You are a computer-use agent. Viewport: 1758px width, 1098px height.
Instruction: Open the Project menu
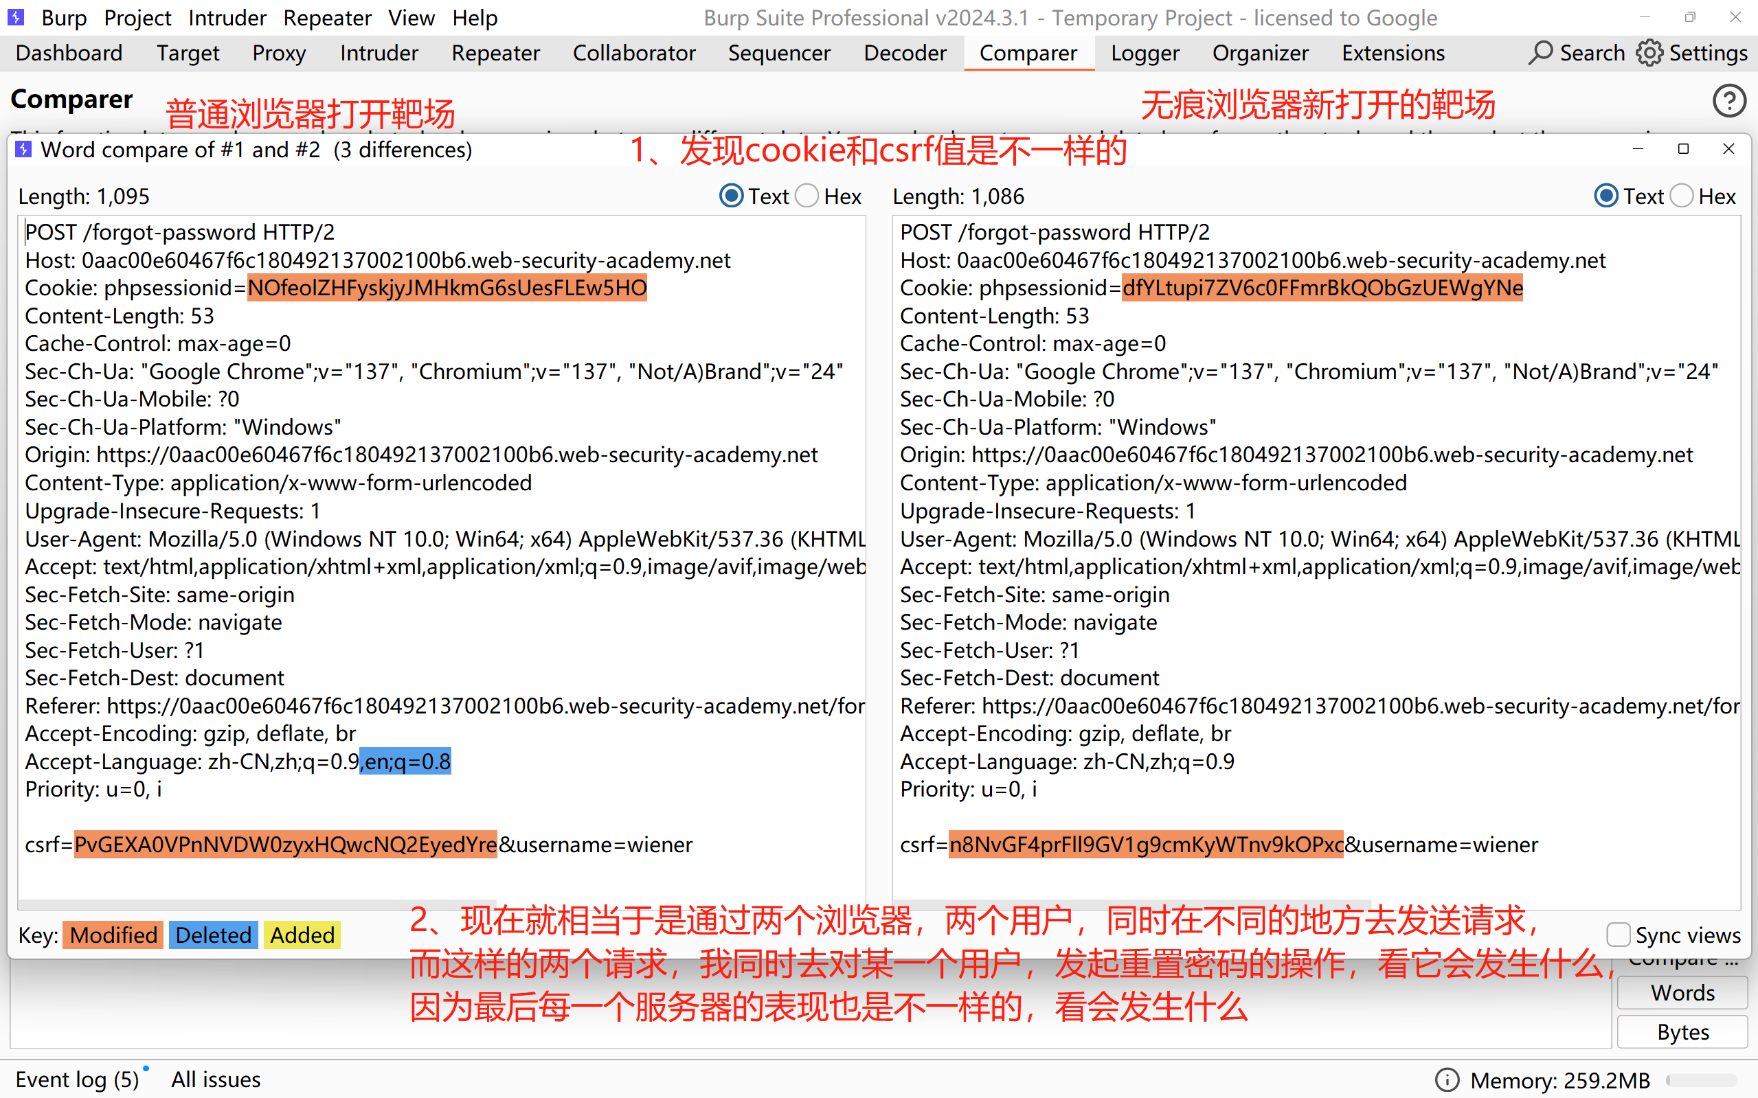click(137, 17)
